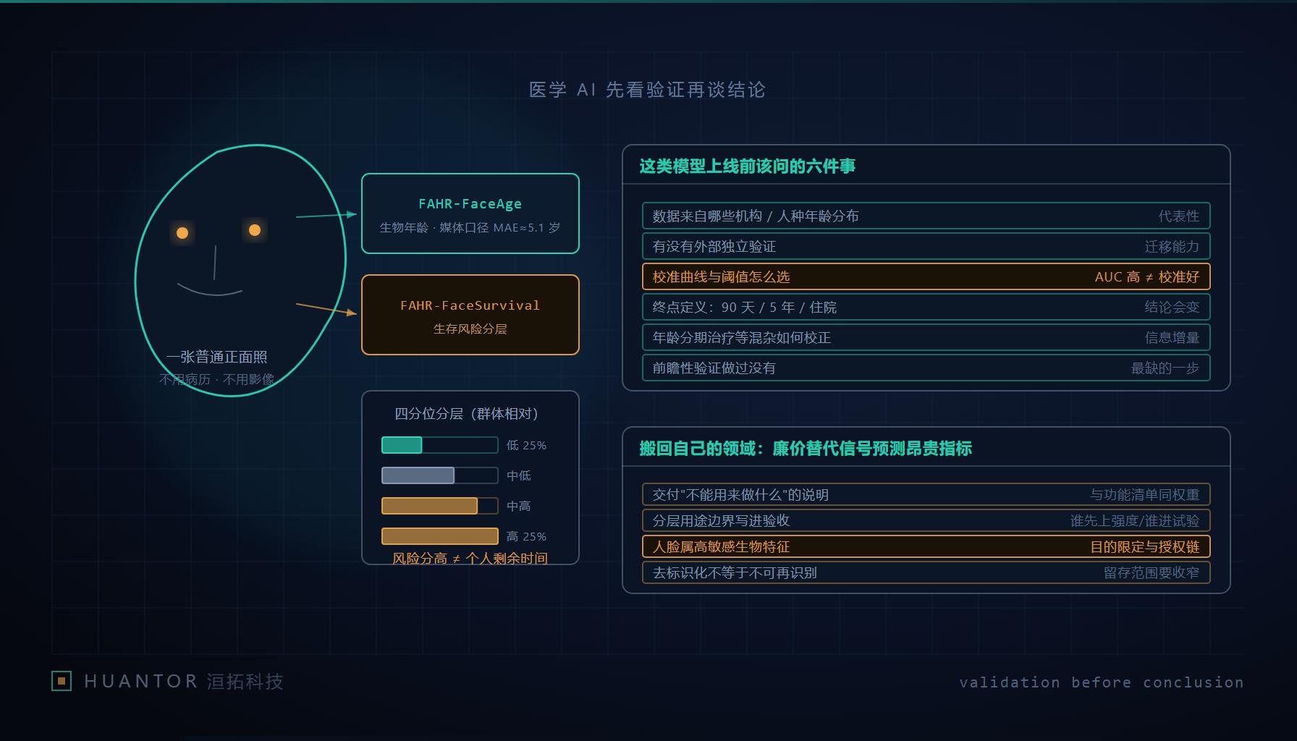Click the label 四分位分层 (群体相对)
The height and width of the screenshot is (741, 1297).
click(x=470, y=414)
